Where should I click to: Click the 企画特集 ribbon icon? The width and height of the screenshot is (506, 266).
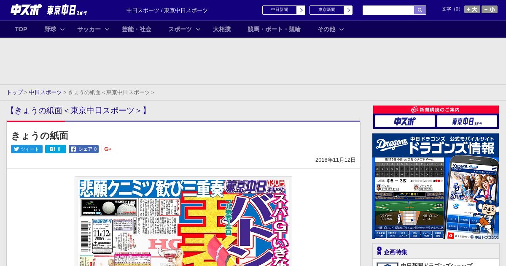tap(379, 251)
